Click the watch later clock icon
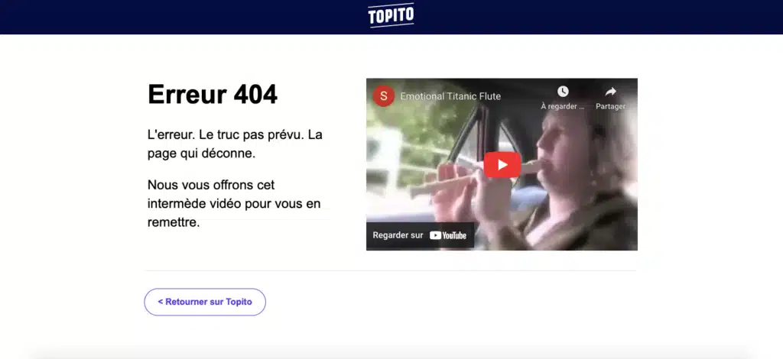This screenshot has height=359, width=783. coord(563,91)
